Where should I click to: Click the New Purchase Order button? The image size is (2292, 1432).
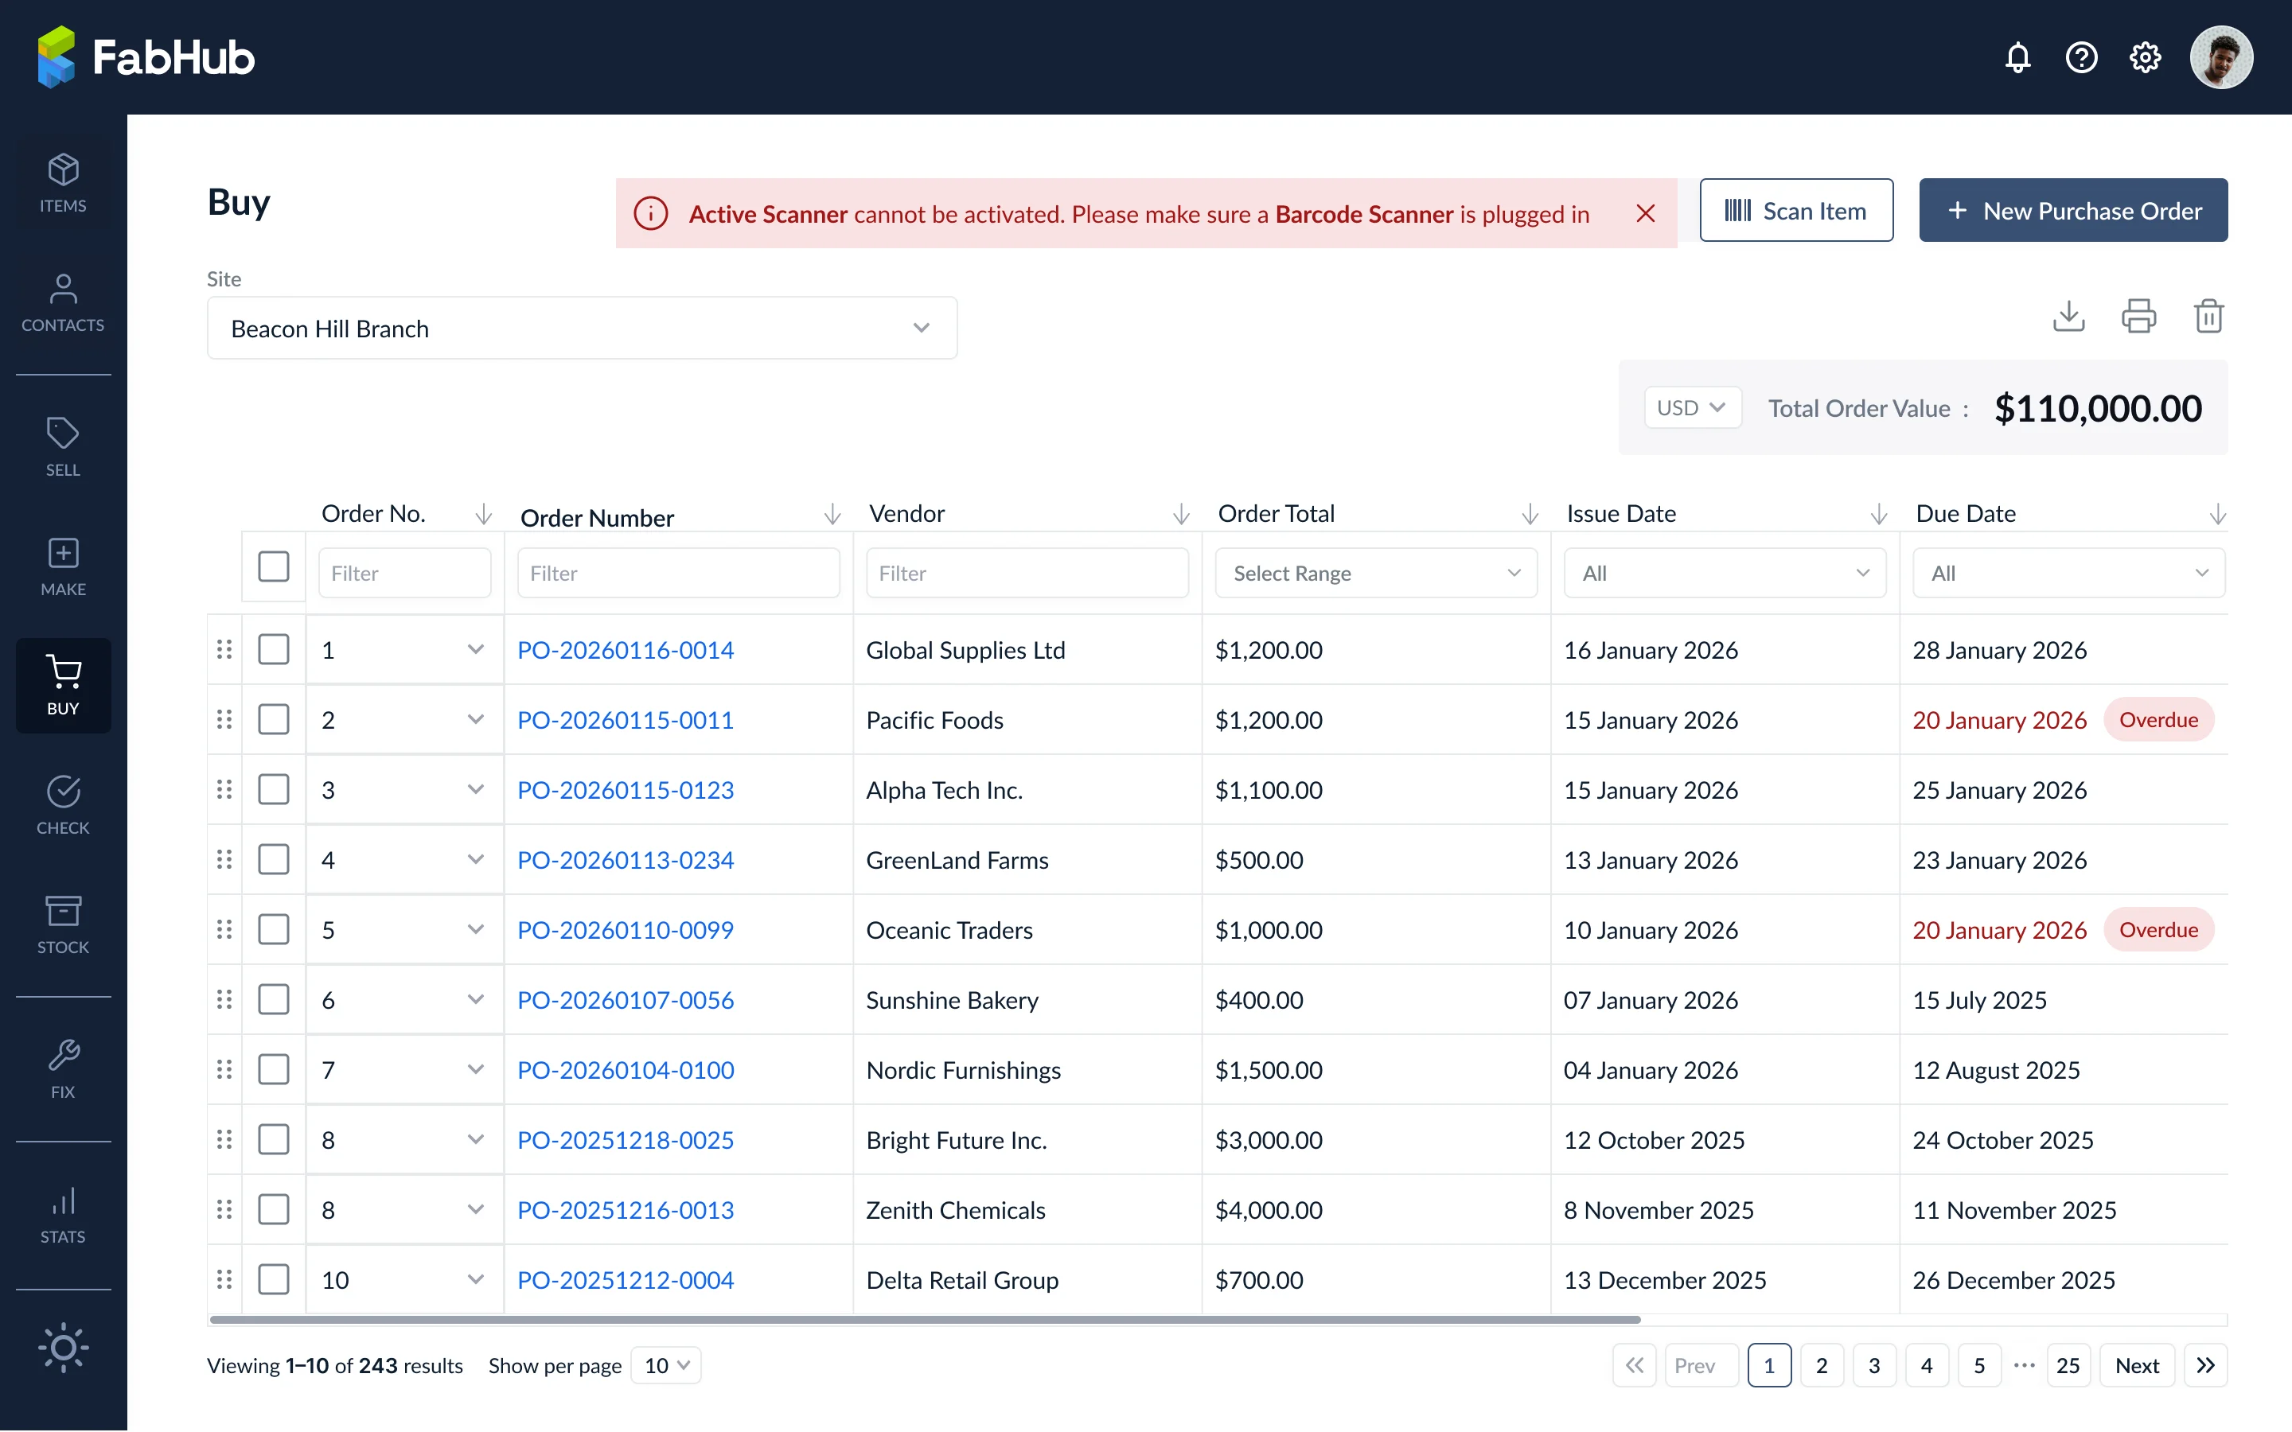coord(2072,210)
